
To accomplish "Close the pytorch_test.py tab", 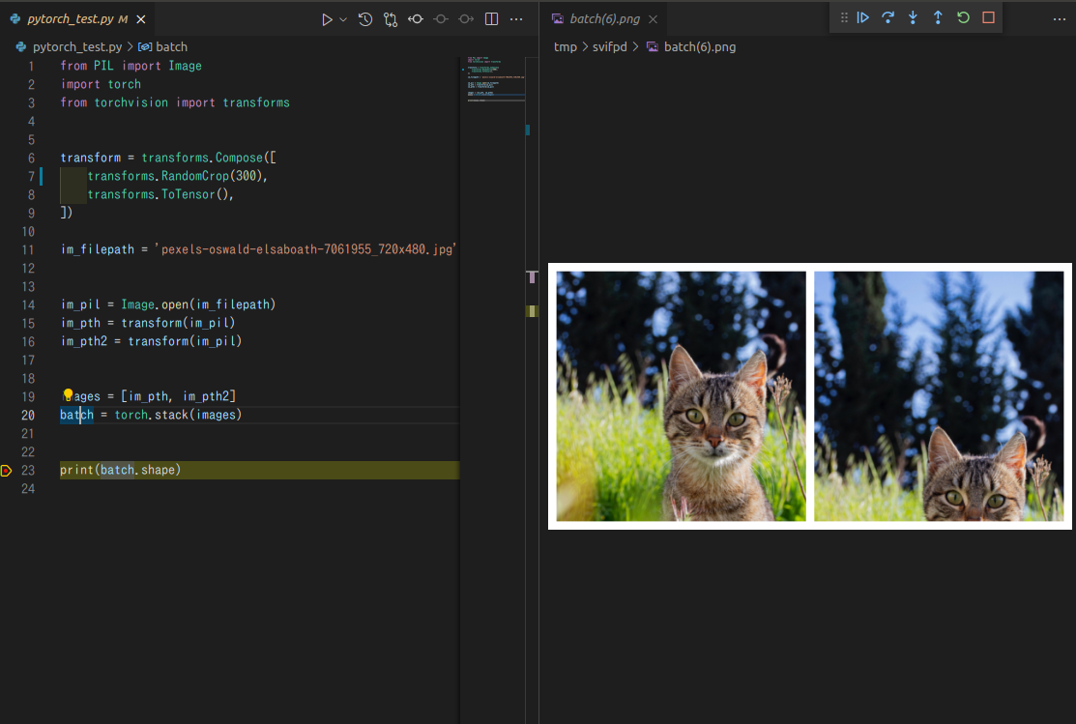I will pos(141,19).
